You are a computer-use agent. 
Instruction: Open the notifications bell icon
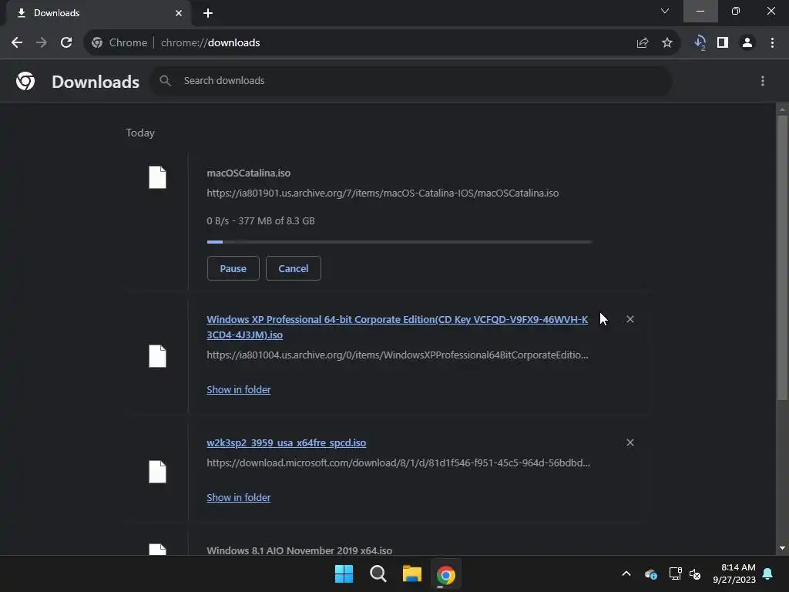(768, 573)
